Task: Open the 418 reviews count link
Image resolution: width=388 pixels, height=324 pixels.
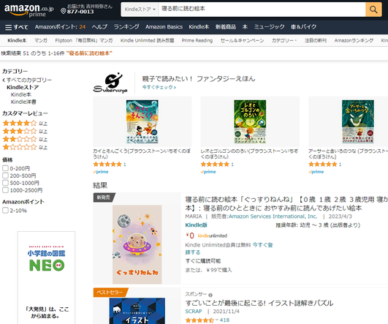Action: 224,320
